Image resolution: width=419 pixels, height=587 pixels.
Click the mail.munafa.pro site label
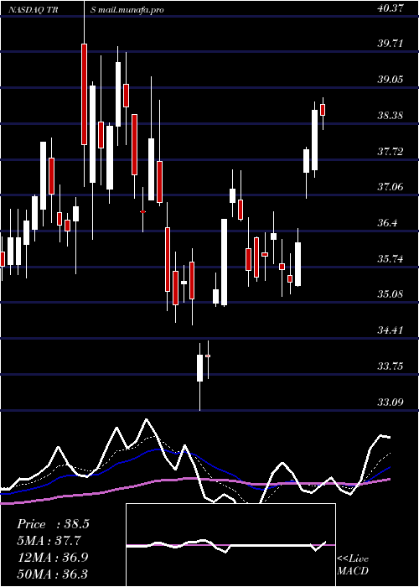point(131,10)
